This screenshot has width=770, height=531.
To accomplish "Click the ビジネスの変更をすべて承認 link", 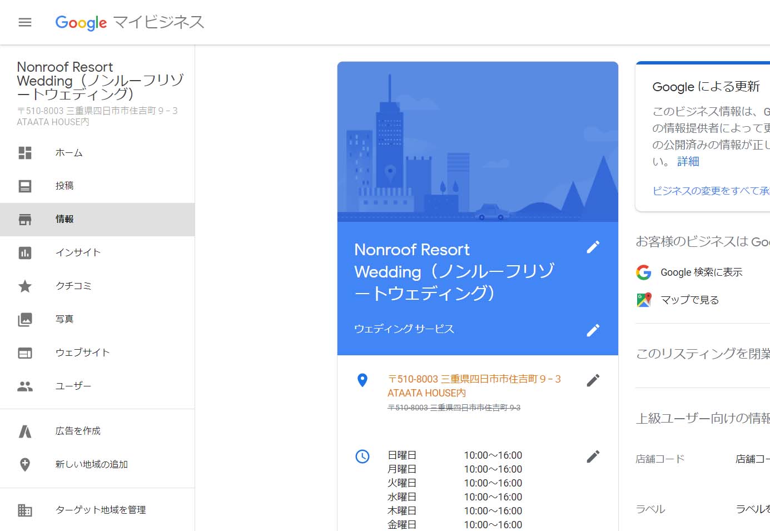I will (x=711, y=191).
